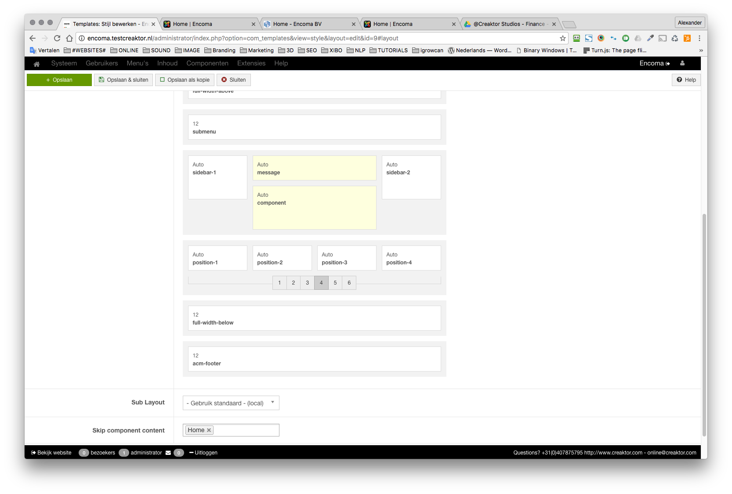This screenshot has height=494, width=732.
Task: Click the browser address bar
Action: (323, 38)
